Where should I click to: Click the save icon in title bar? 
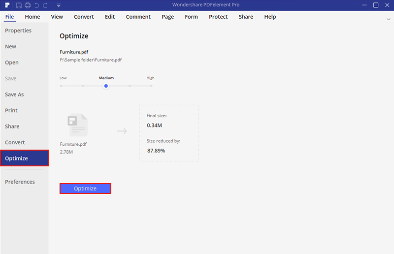click(19, 5)
